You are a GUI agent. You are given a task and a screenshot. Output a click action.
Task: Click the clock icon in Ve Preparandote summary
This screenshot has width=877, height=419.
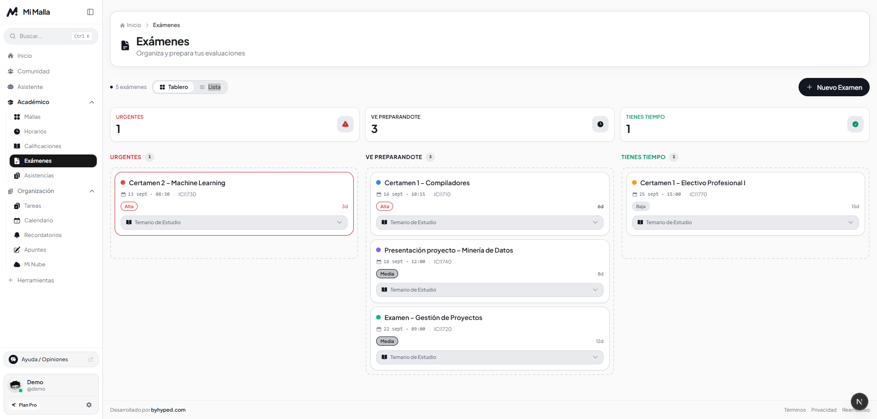[x=600, y=124]
